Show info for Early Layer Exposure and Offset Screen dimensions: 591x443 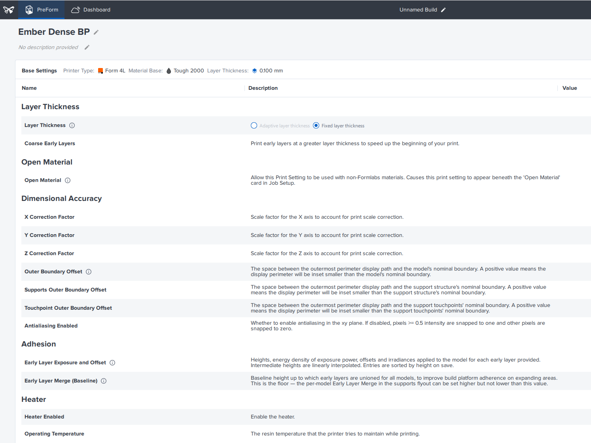click(x=112, y=363)
